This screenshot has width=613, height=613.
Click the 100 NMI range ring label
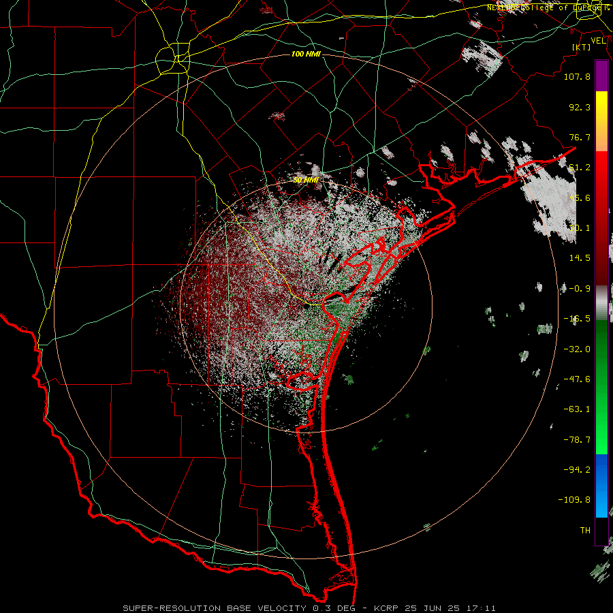306,54
